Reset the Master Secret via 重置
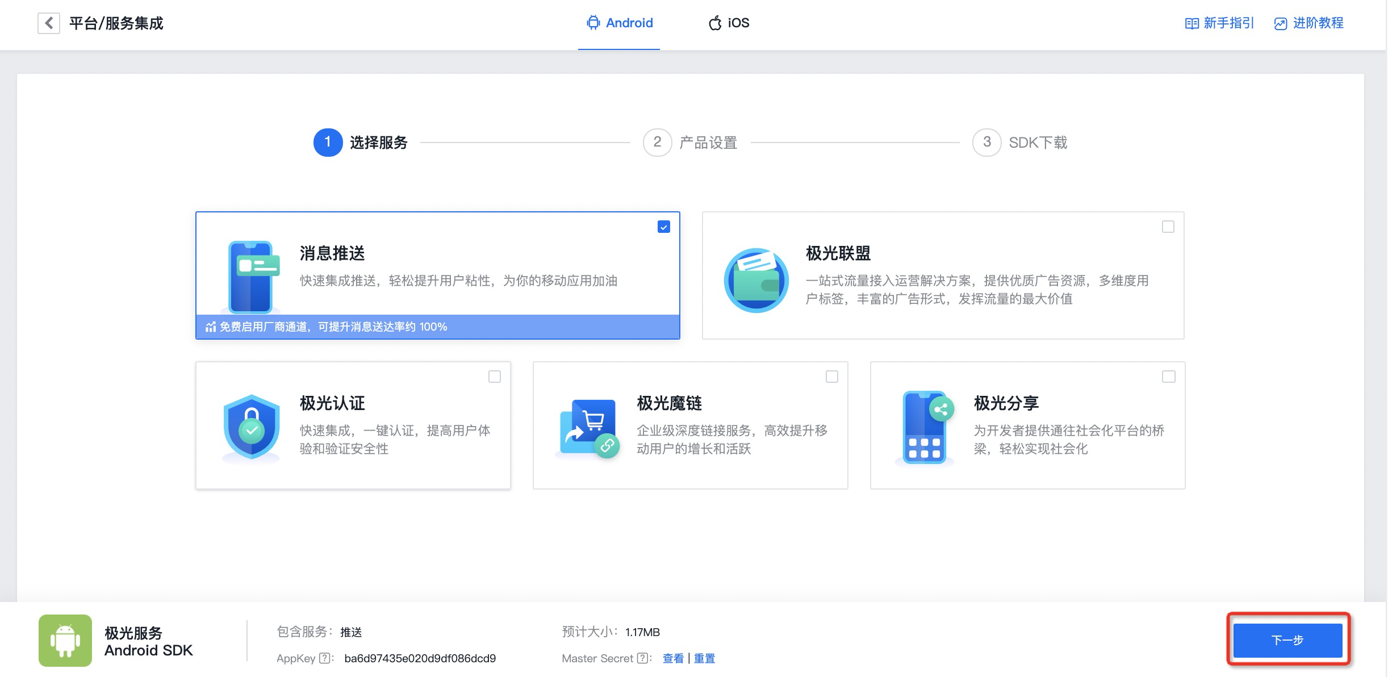 704,658
